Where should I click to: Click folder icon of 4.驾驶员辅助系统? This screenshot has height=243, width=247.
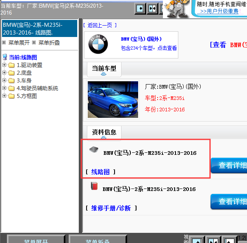pyautogui.click(x=11, y=88)
